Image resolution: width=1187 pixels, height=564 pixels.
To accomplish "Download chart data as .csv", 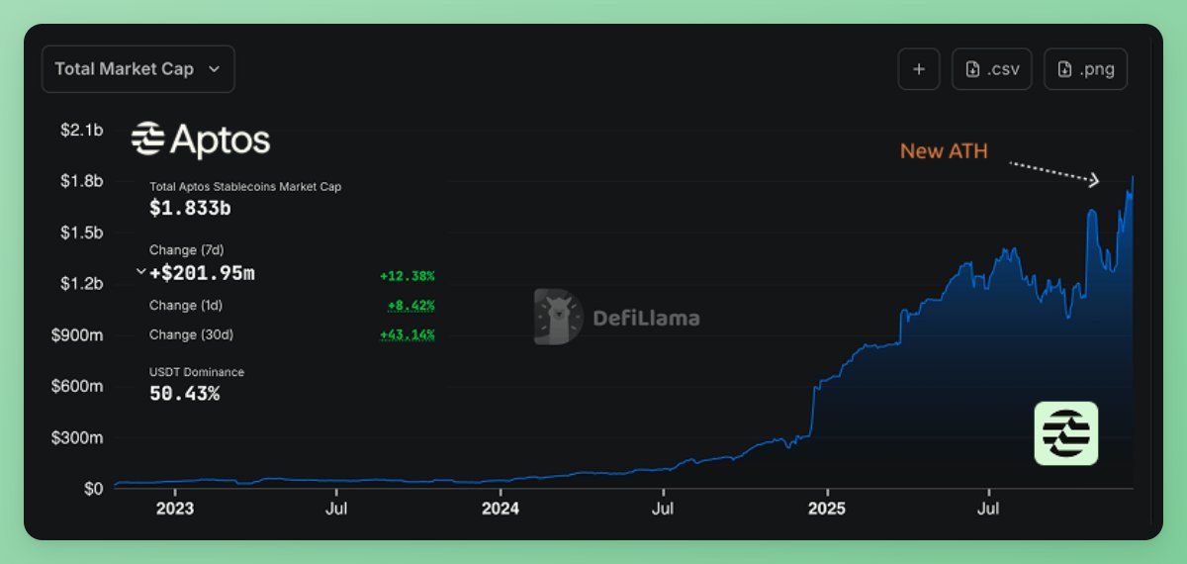I will coord(991,69).
